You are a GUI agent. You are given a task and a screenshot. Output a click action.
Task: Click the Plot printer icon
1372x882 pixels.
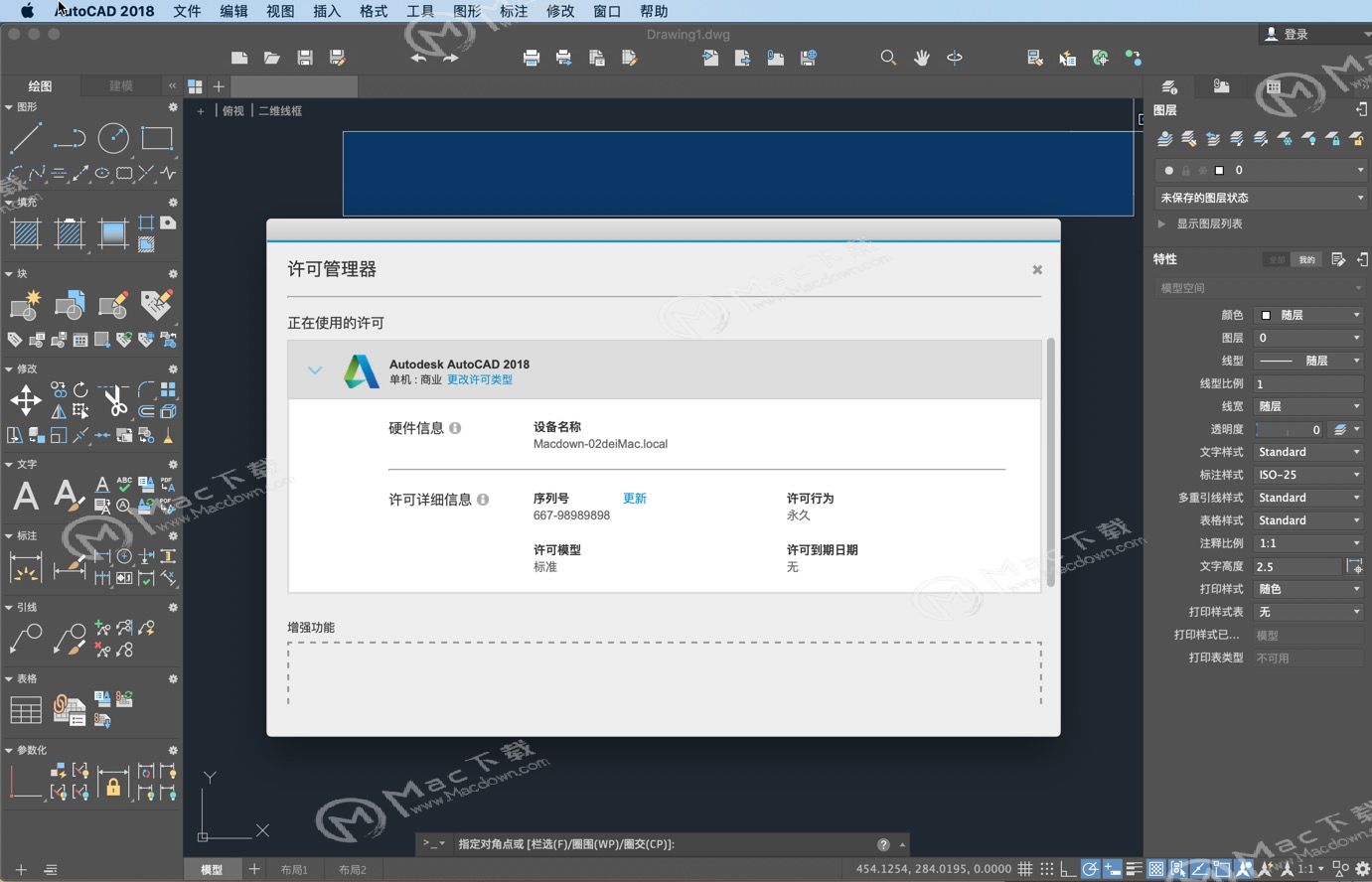click(531, 58)
